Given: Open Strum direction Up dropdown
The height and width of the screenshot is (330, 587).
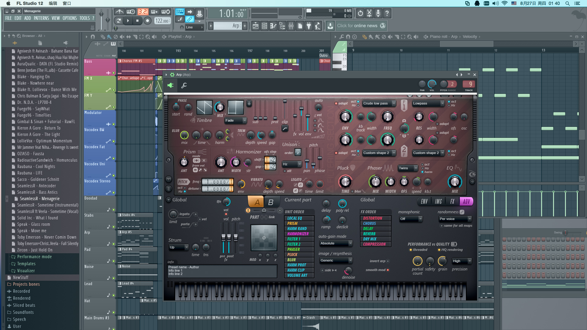Looking at the screenshot, I should point(179,248).
